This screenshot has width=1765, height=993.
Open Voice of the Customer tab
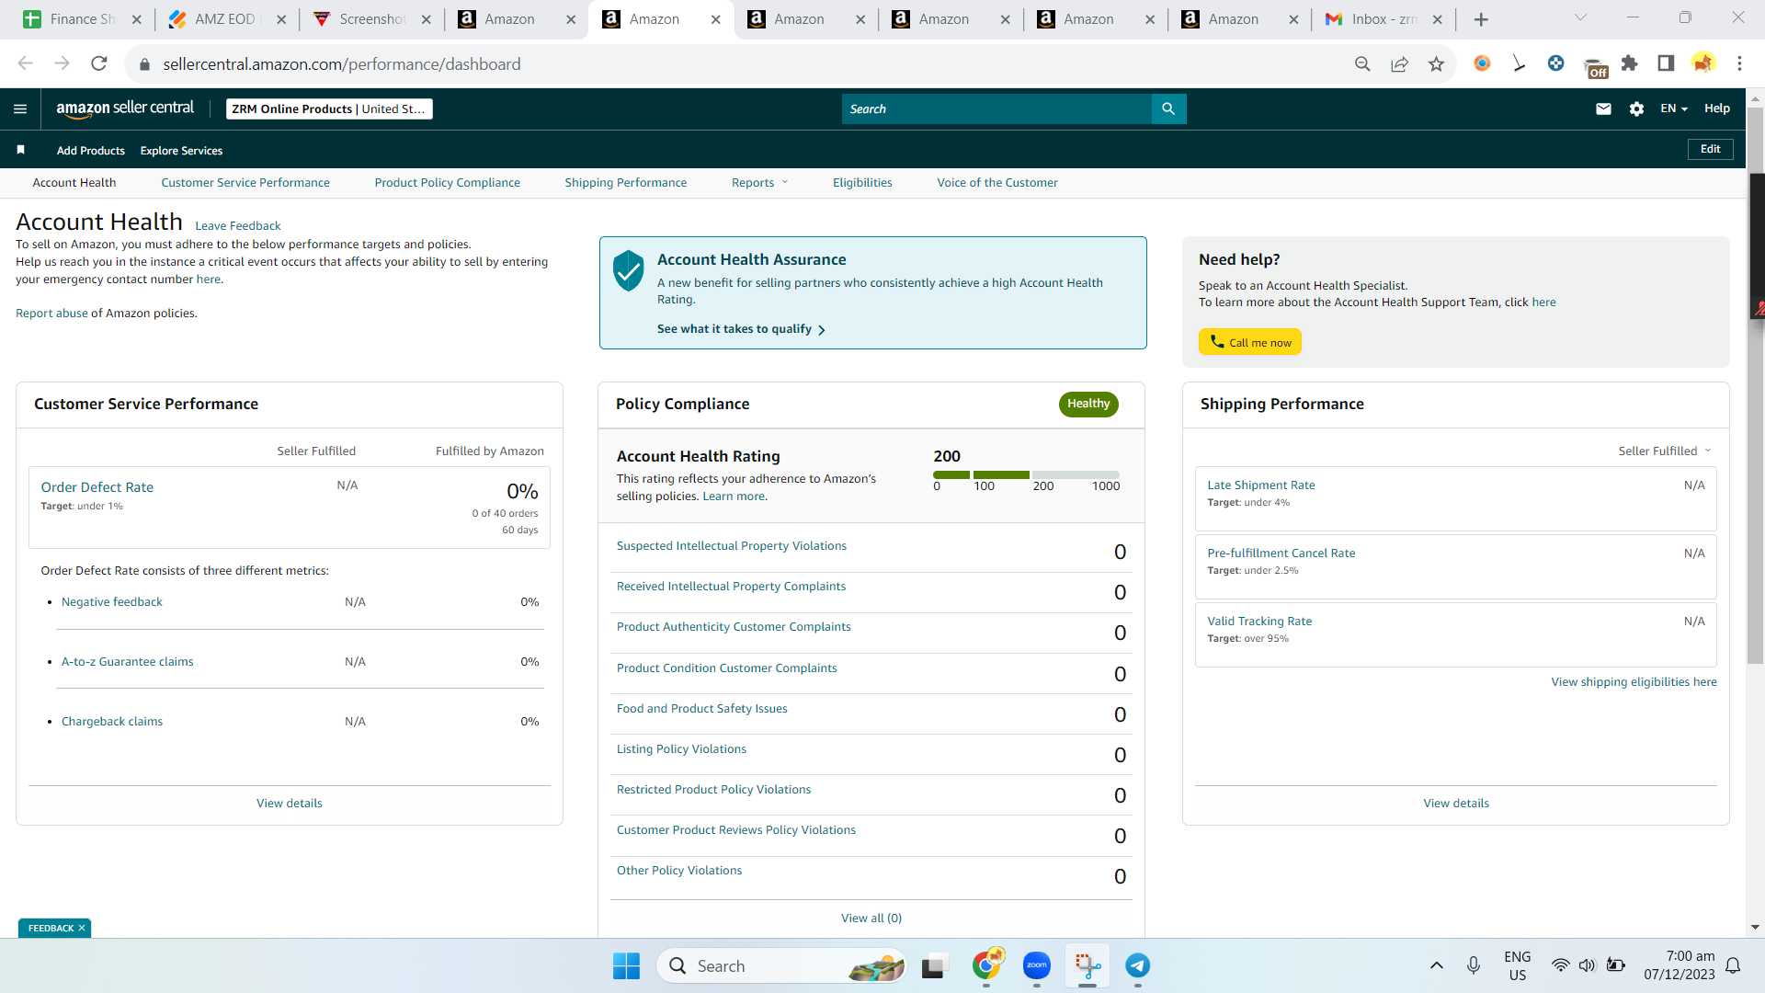click(x=997, y=182)
